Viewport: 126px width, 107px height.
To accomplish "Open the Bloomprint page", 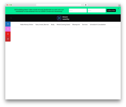I will point(76,25).
